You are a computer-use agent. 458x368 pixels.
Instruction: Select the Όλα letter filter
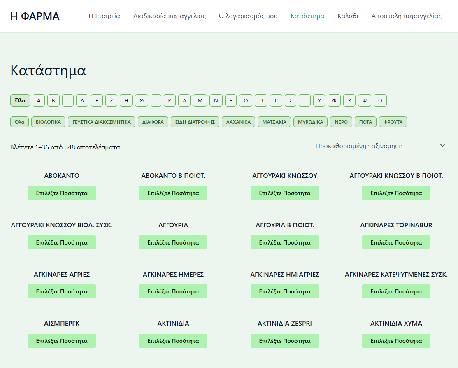point(20,100)
